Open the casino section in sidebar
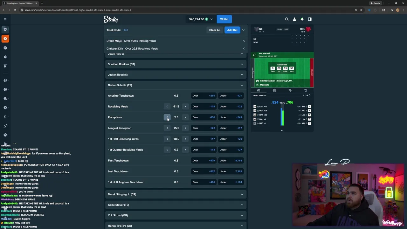The height and width of the screenshot is (229, 407). click(x=5, y=29)
